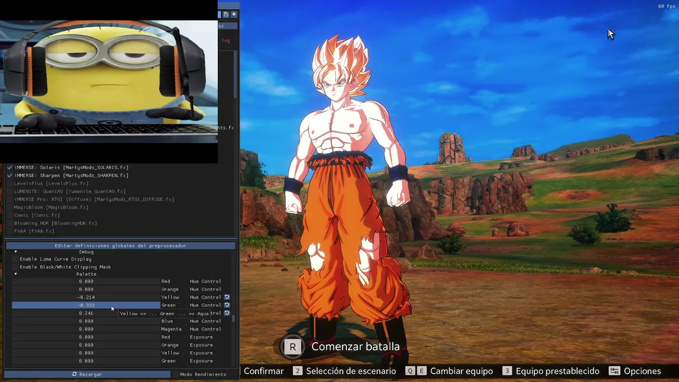Enable the MagicBloom effect
Viewport: 679px width, 382px height.
[10, 207]
